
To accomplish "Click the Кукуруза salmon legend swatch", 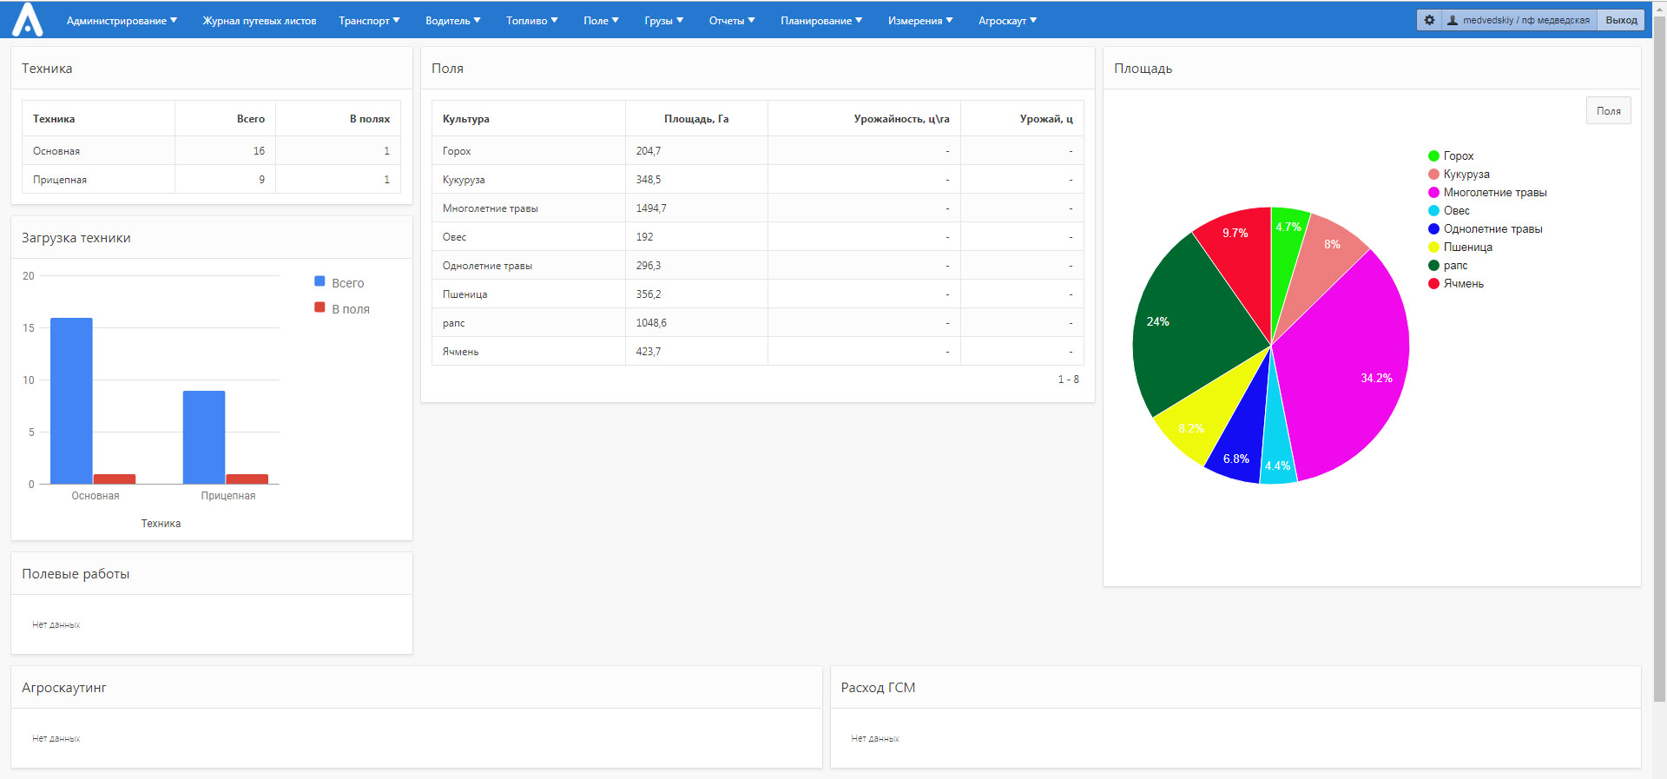I will click(x=1433, y=175).
